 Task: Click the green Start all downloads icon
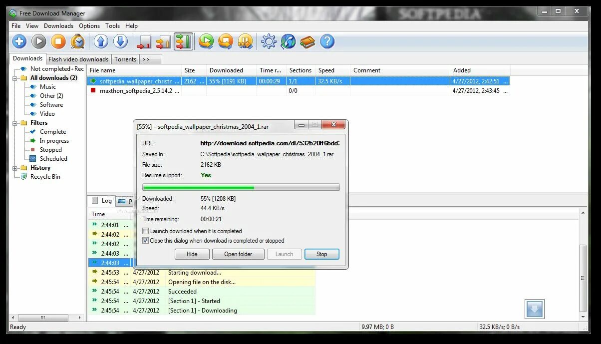(206, 41)
